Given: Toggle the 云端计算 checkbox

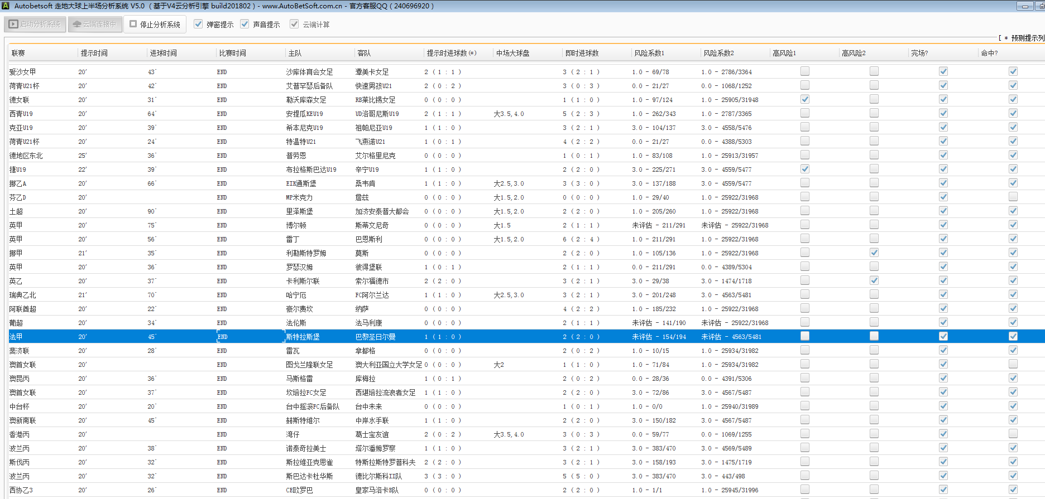Looking at the screenshot, I should click(294, 24).
